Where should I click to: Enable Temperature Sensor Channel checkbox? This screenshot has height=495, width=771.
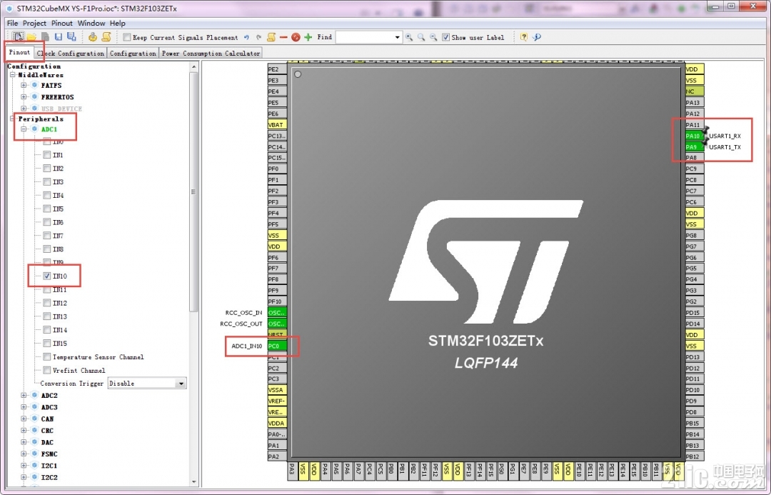[x=46, y=356]
